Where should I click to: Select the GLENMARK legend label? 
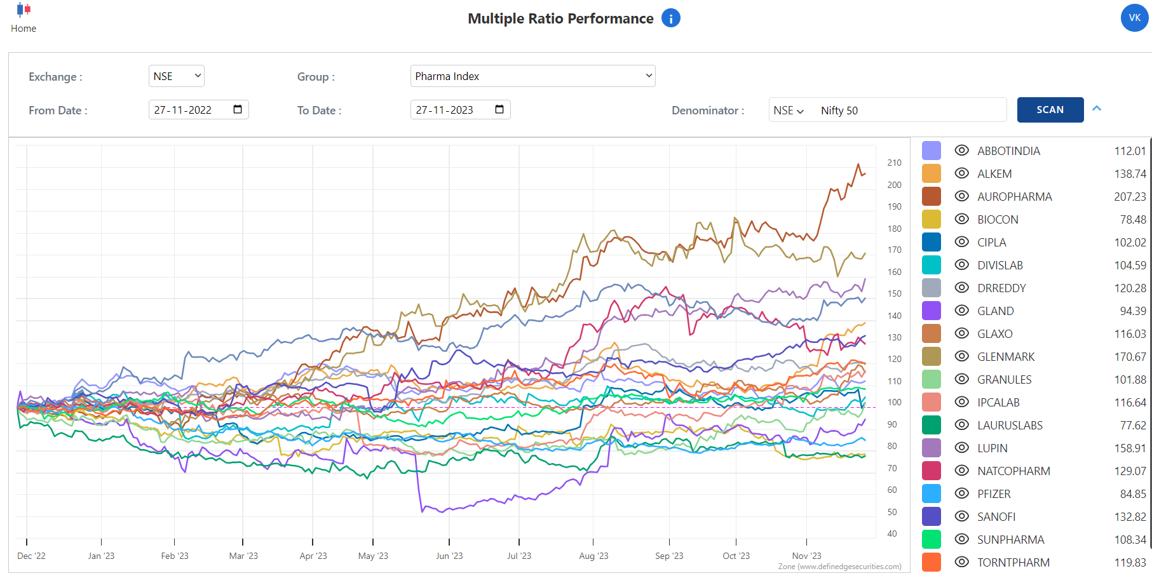pyautogui.click(x=1006, y=357)
